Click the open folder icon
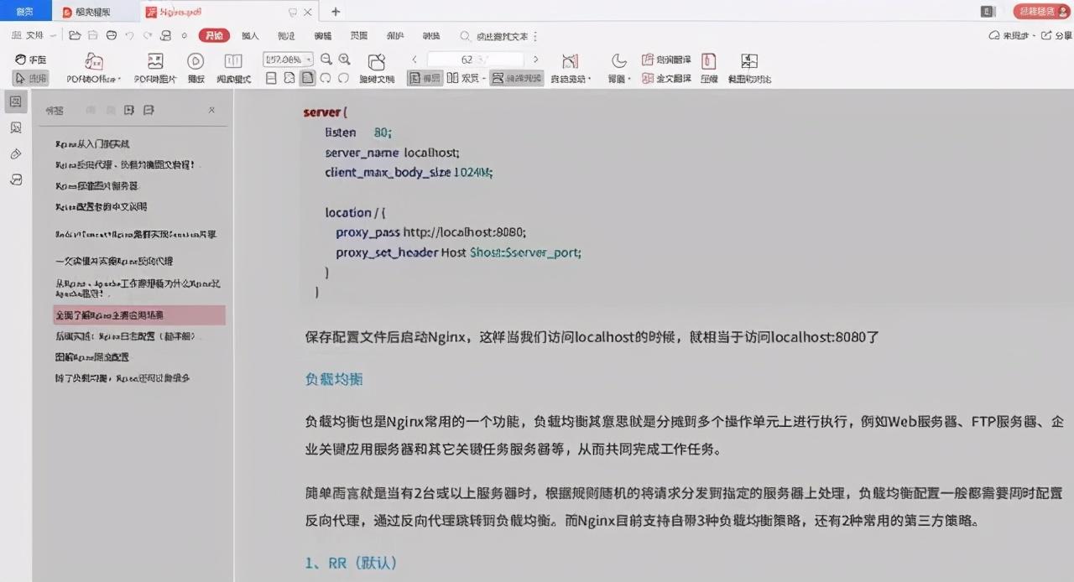1074x582 pixels. 75,35
